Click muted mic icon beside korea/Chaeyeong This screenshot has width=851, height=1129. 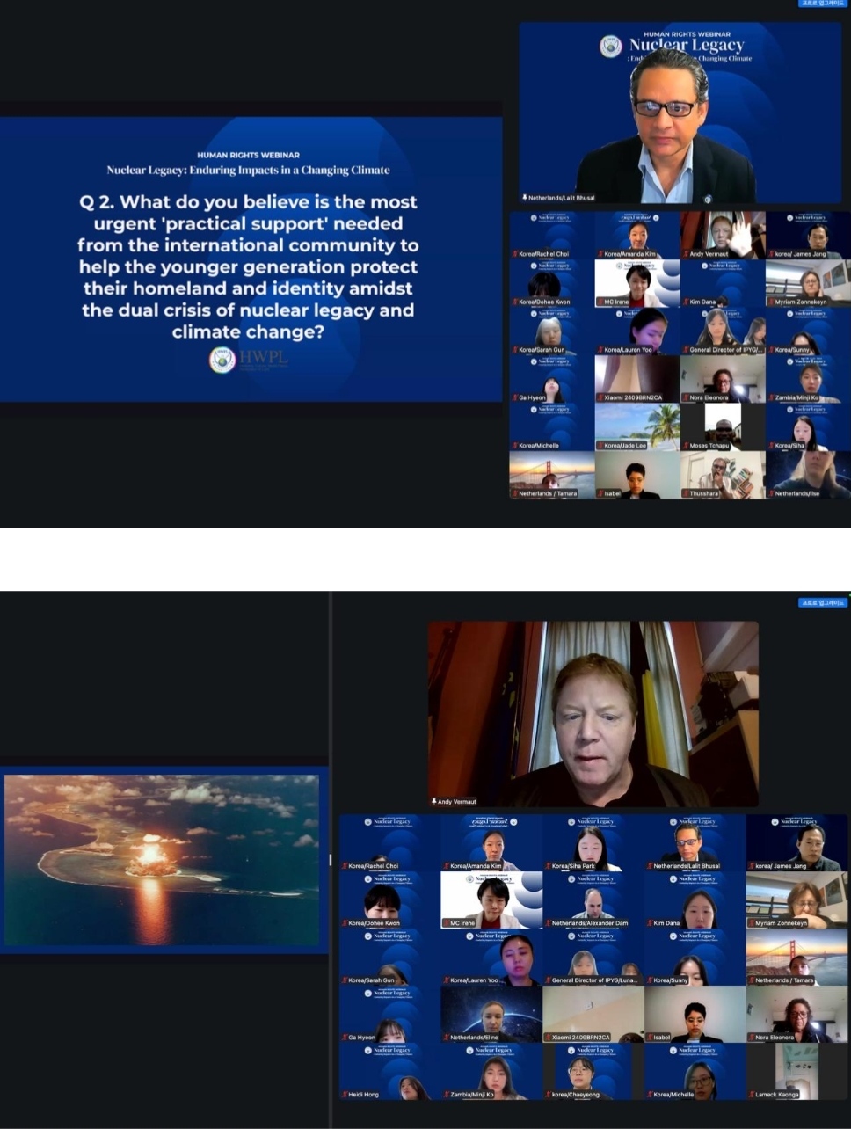point(548,1095)
